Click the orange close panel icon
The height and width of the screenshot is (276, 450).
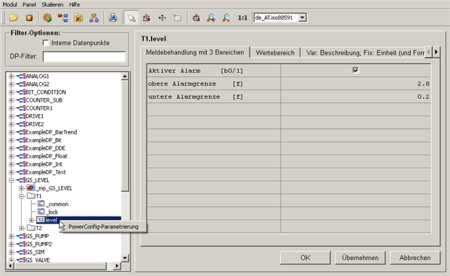click(29, 18)
